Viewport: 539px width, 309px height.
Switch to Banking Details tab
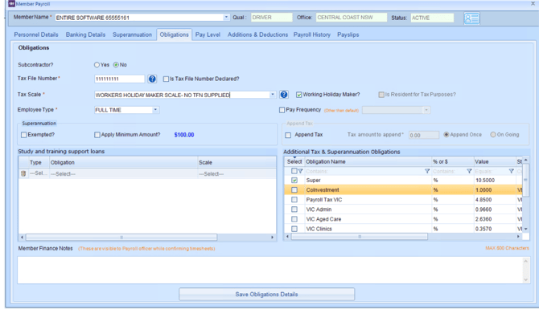point(85,35)
